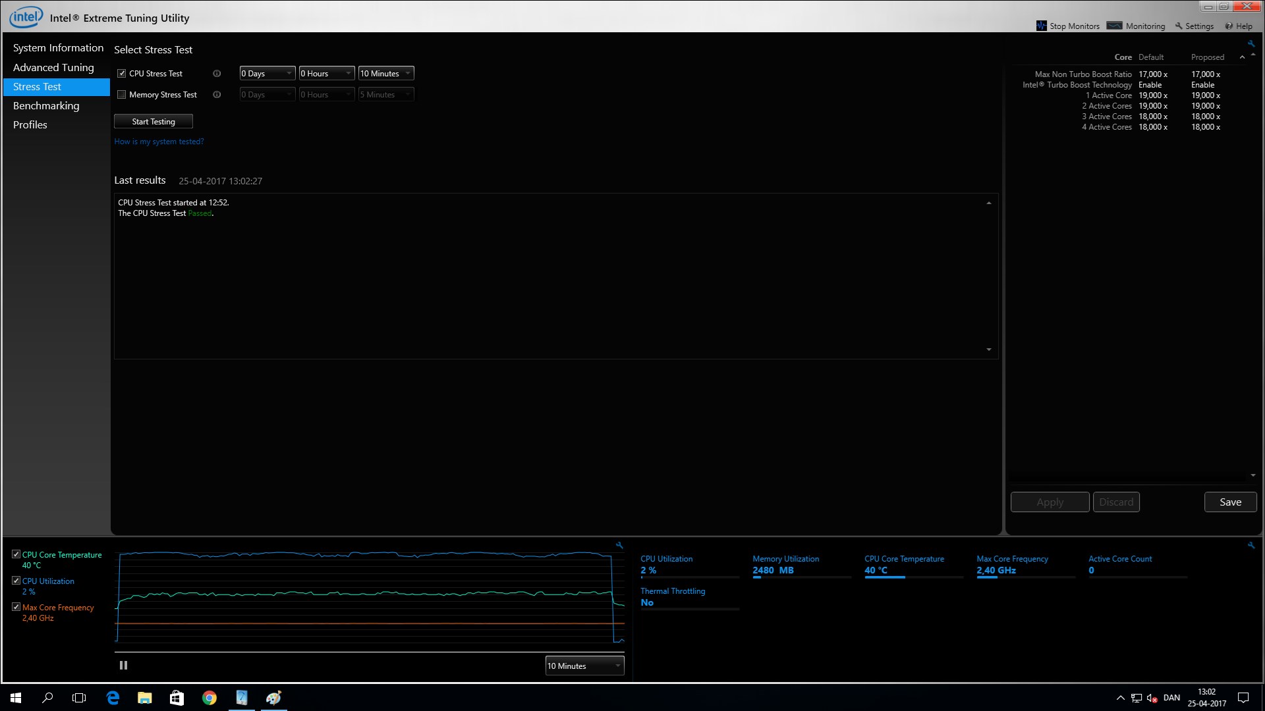Toggle CPU Core Temperature graph checkbox
This screenshot has width=1265, height=711.
16,554
